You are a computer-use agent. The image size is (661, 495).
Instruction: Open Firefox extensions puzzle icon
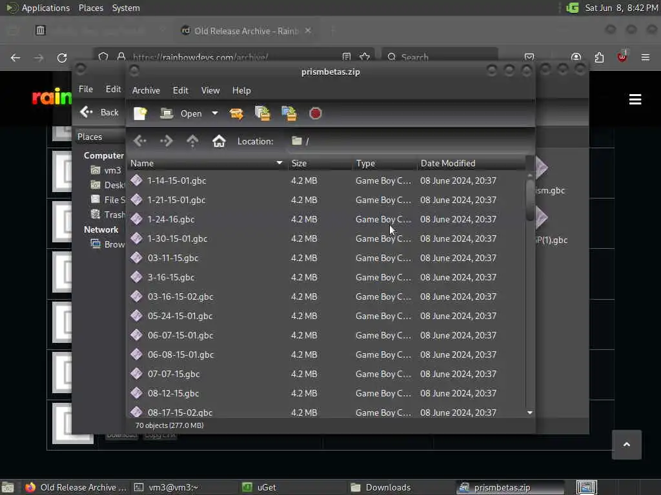click(599, 57)
